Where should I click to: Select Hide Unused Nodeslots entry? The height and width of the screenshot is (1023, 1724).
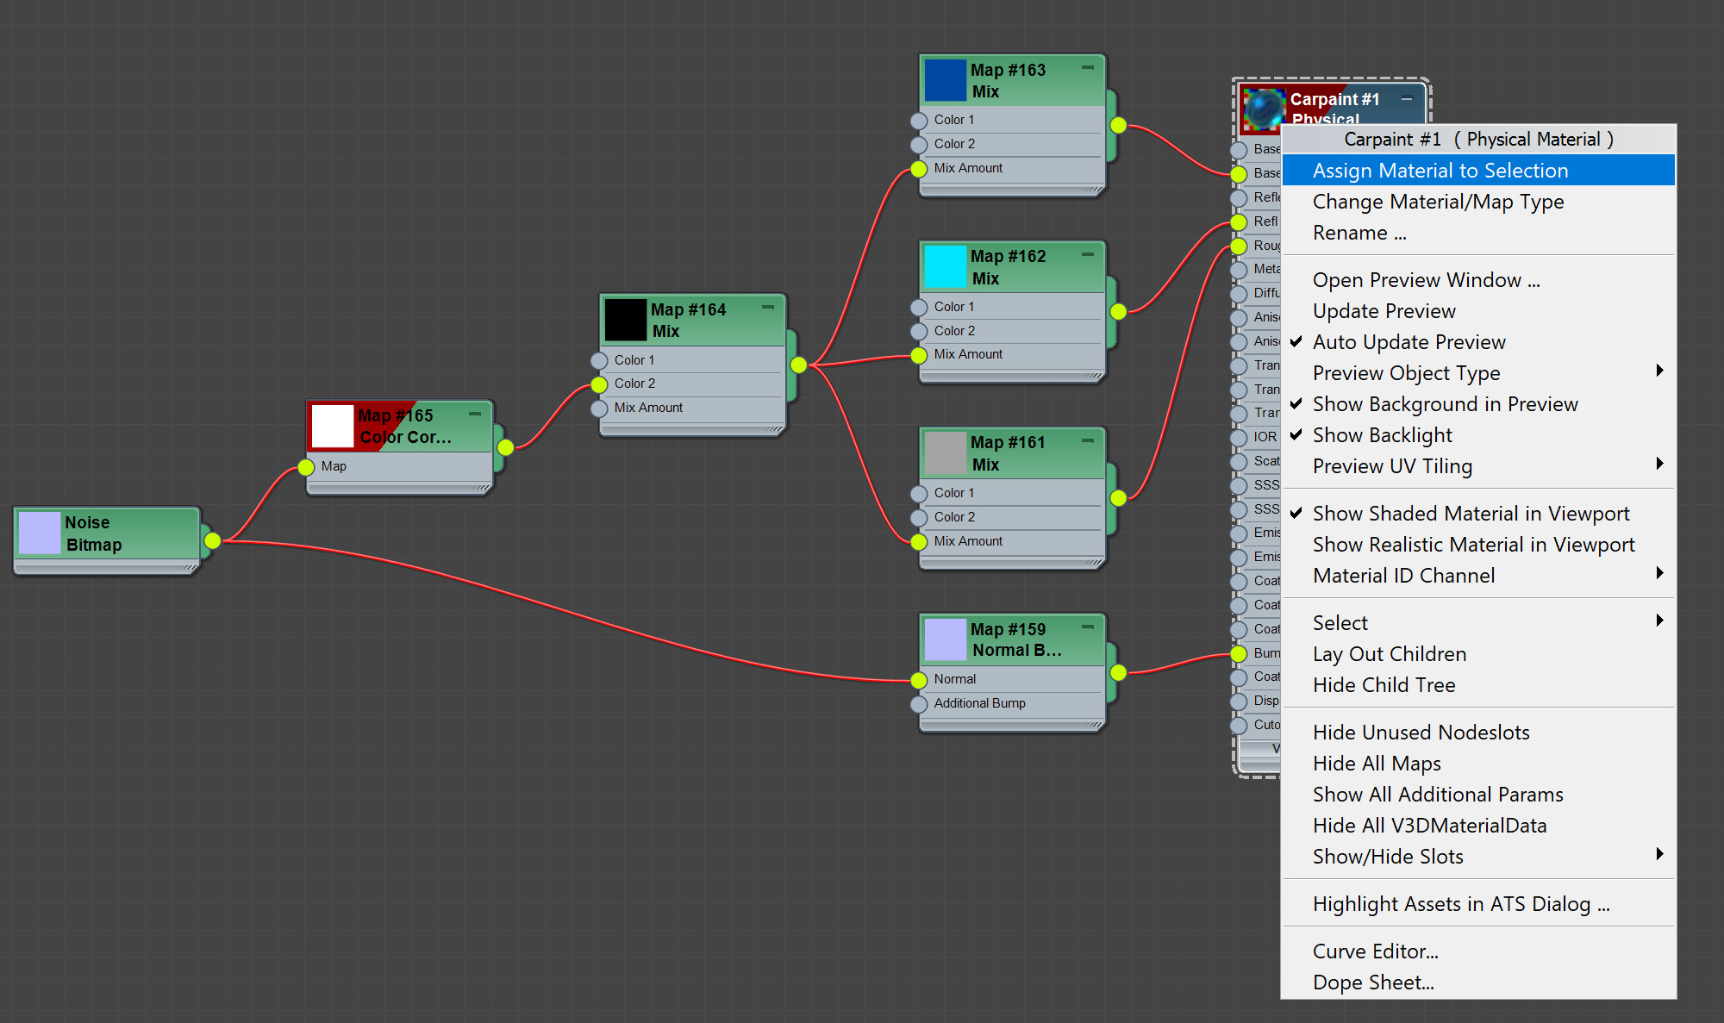pos(1421,733)
